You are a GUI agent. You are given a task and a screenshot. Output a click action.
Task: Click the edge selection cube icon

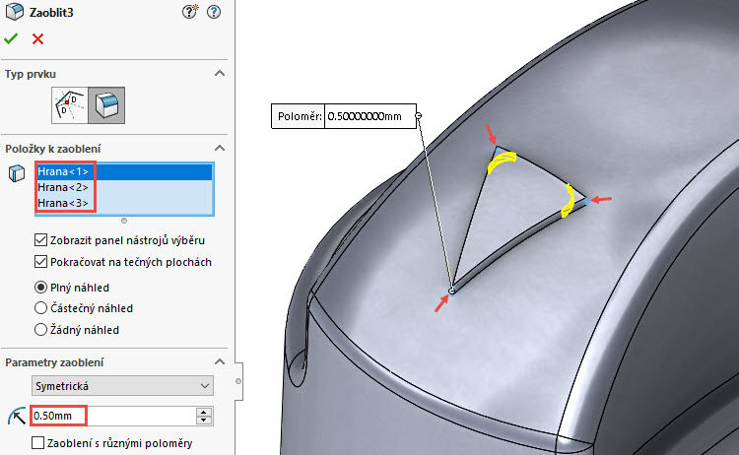tap(17, 173)
